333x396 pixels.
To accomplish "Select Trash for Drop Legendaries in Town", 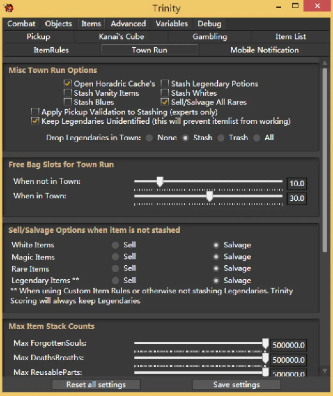I will pos(221,138).
